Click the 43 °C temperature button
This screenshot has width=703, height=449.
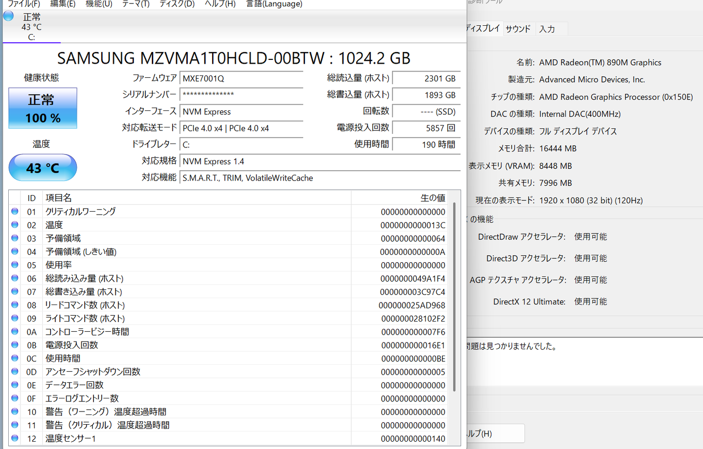tap(43, 168)
